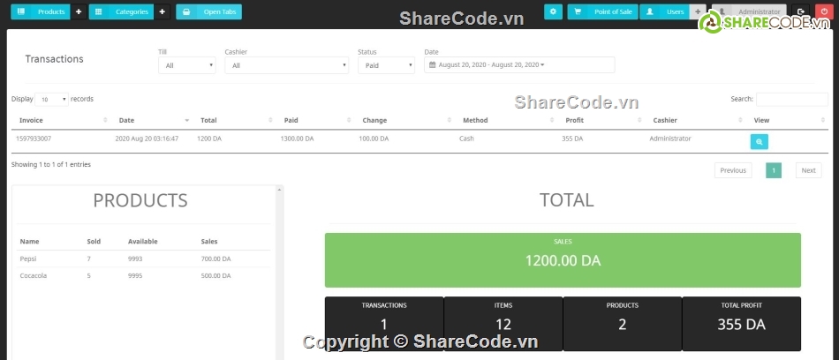
Task: Open the Categories list
Action: (122, 11)
